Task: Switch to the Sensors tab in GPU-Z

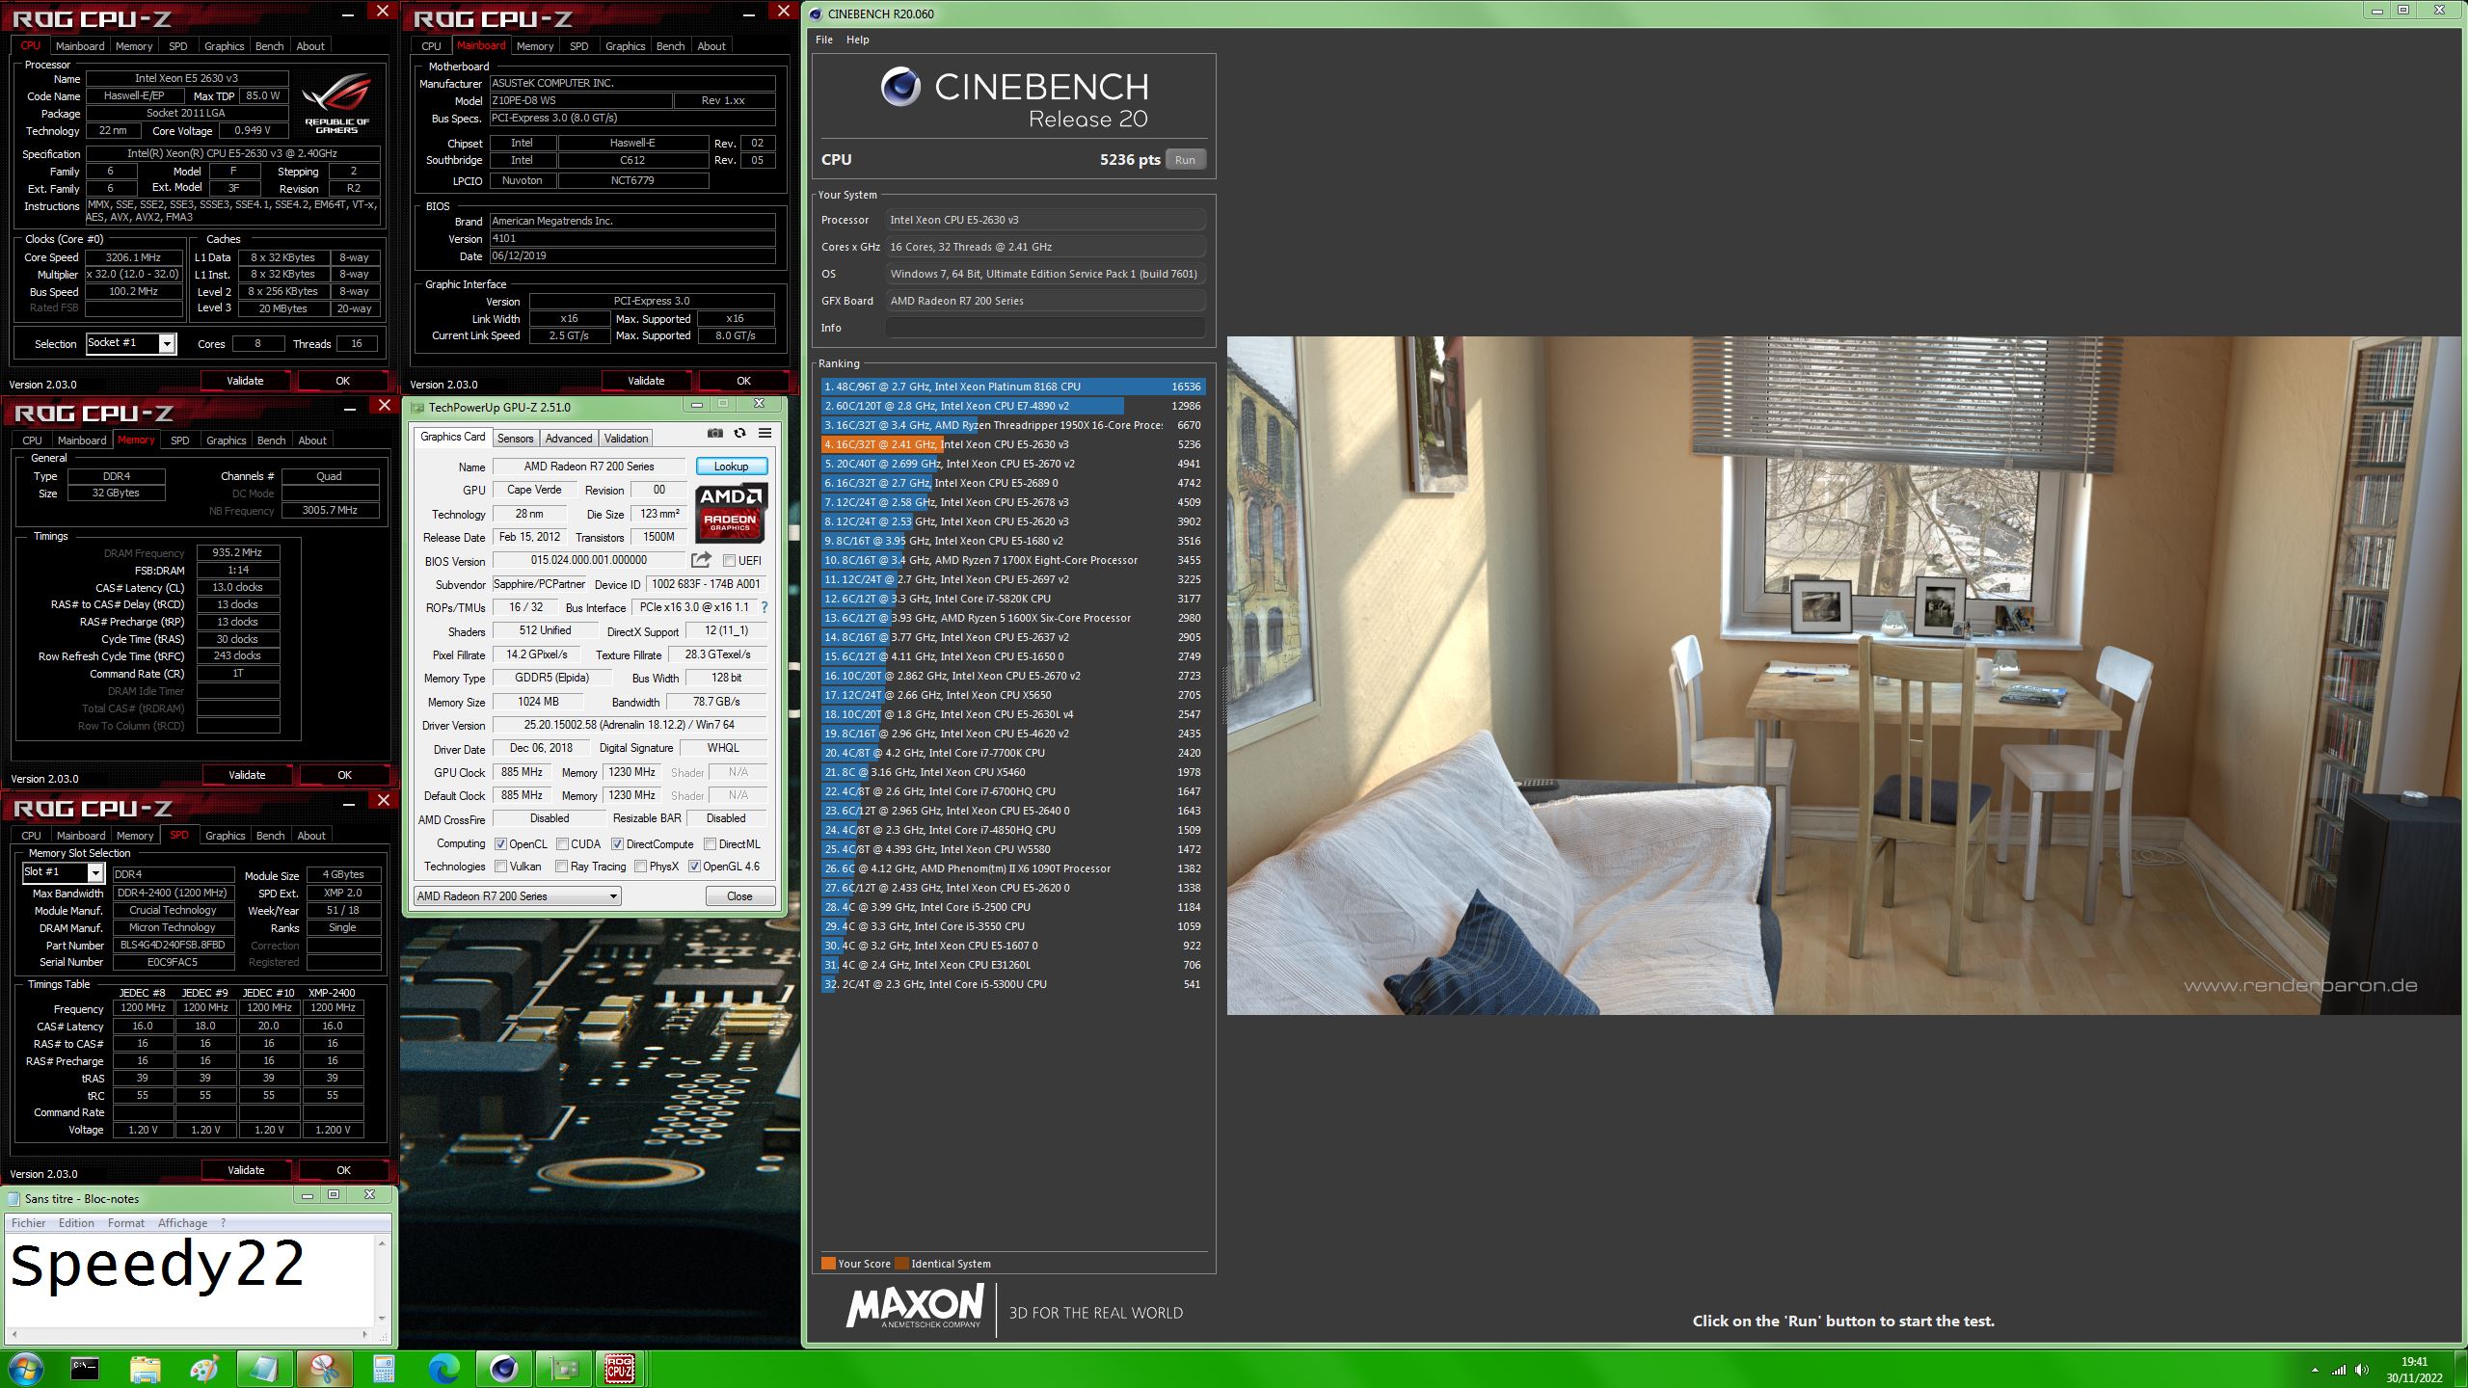Action: (x=515, y=438)
